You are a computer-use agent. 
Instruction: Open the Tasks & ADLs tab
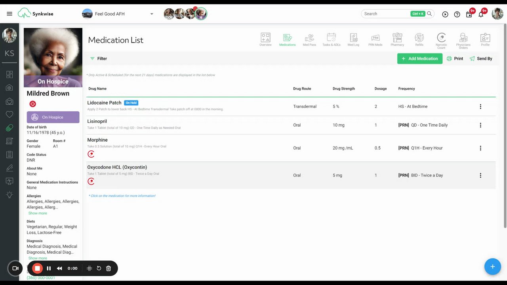tap(331, 40)
